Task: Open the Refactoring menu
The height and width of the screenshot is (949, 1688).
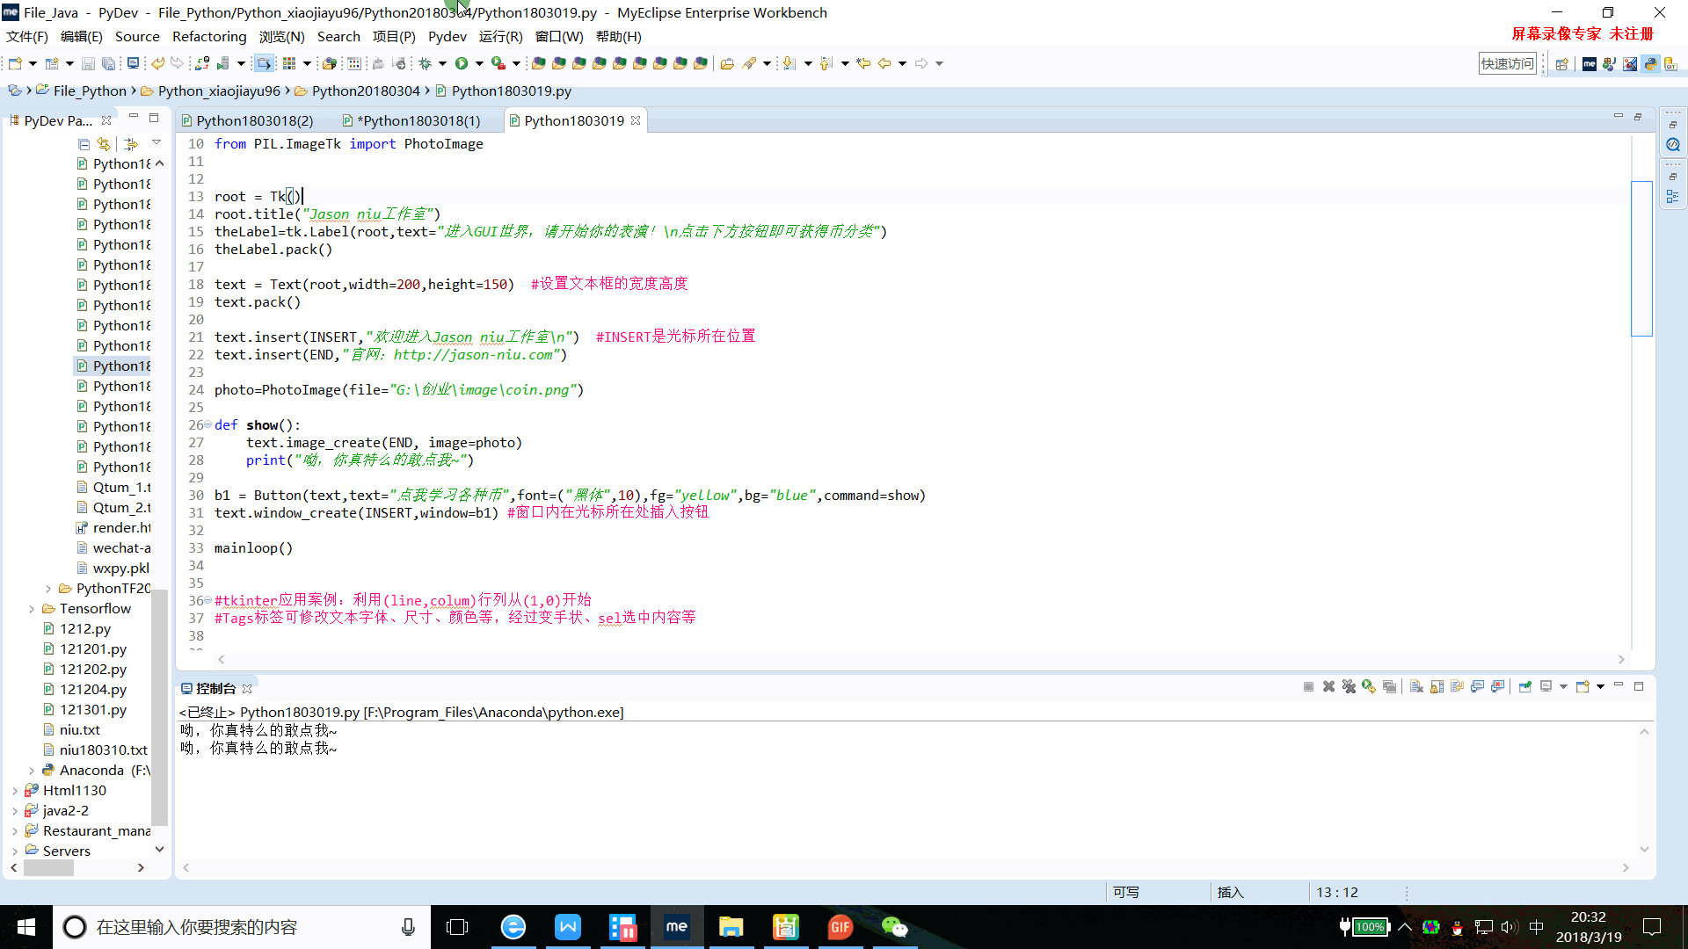Action: (x=209, y=36)
